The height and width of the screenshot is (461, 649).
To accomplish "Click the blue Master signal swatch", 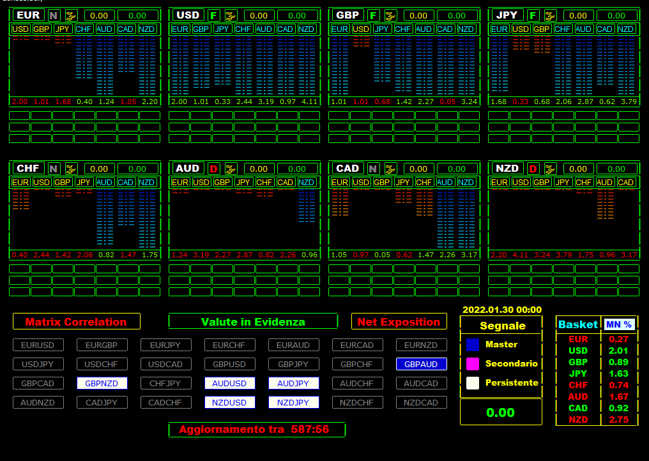I will point(473,344).
